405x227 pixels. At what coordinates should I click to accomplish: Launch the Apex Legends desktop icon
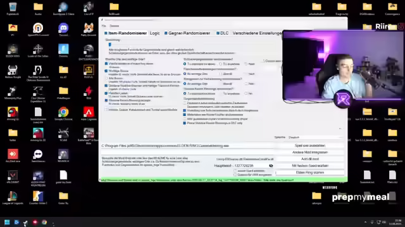(89, 113)
